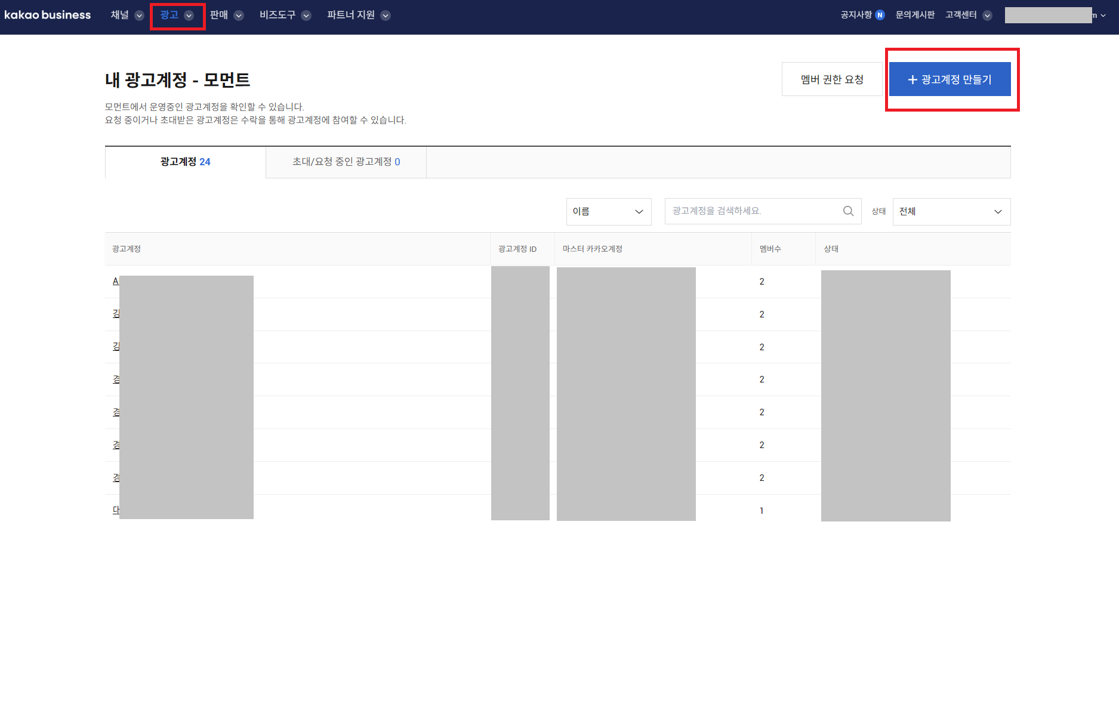Click the N badge next to 공지사항

click(x=879, y=14)
